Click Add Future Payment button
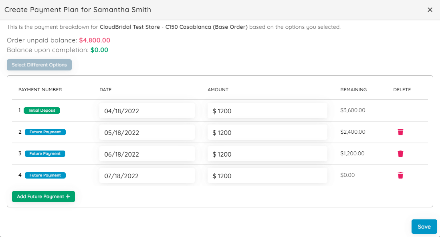The height and width of the screenshot is (237, 440). pos(43,197)
